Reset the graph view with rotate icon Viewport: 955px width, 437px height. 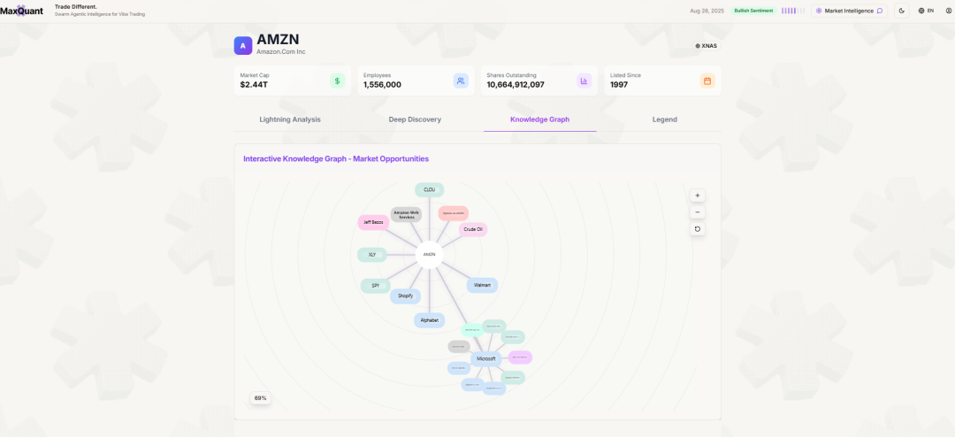pos(698,229)
